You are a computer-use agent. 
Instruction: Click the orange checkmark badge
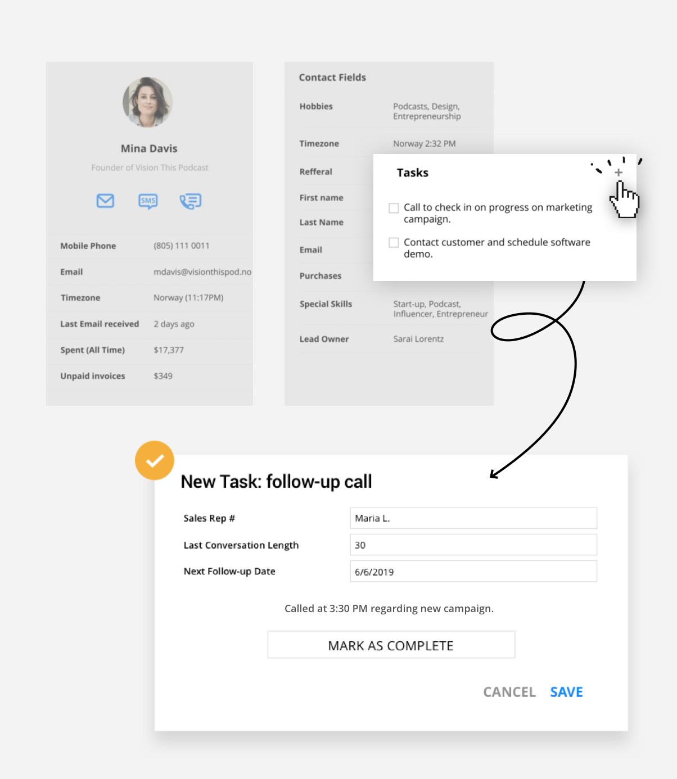[154, 460]
